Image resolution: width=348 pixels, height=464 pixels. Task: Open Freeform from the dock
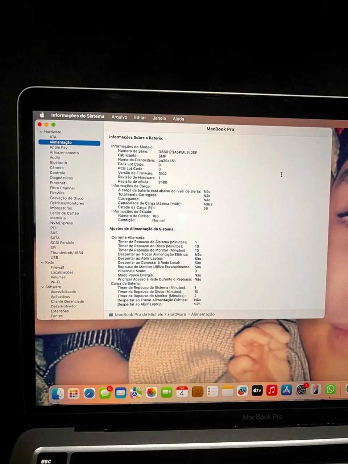pyautogui.click(x=242, y=391)
